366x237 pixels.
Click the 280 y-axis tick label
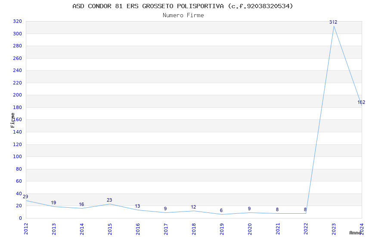pos(18,46)
